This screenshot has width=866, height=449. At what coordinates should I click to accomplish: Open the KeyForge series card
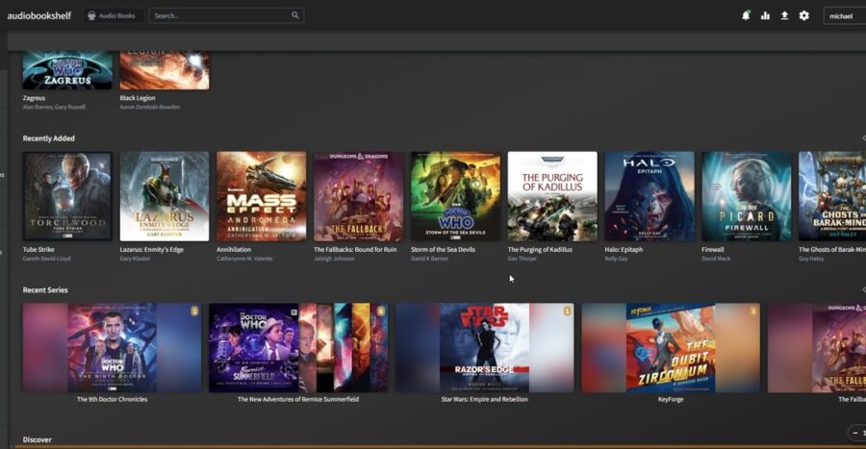coord(671,347)
